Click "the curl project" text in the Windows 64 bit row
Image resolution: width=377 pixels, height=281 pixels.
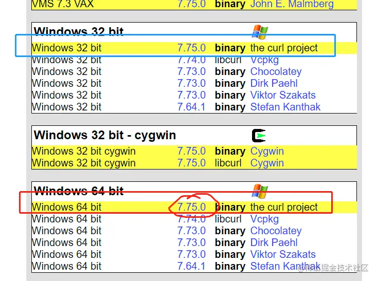coord(284,207)
